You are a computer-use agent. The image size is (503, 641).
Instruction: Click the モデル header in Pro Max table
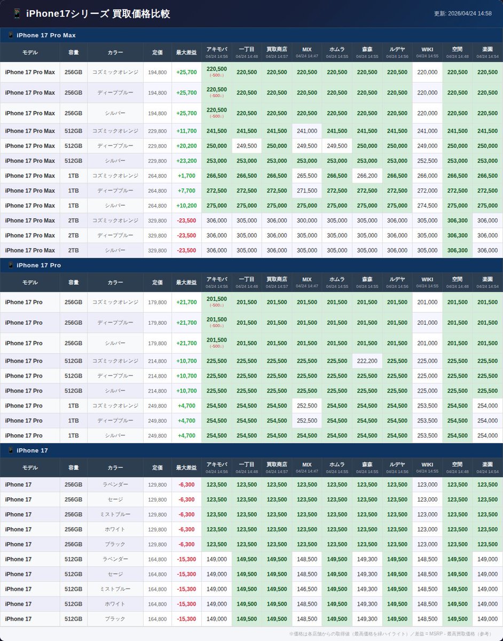(x=30, y=52)
